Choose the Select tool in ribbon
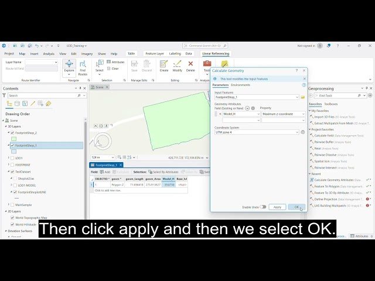The image size is (375, 281). click(100, 67)
